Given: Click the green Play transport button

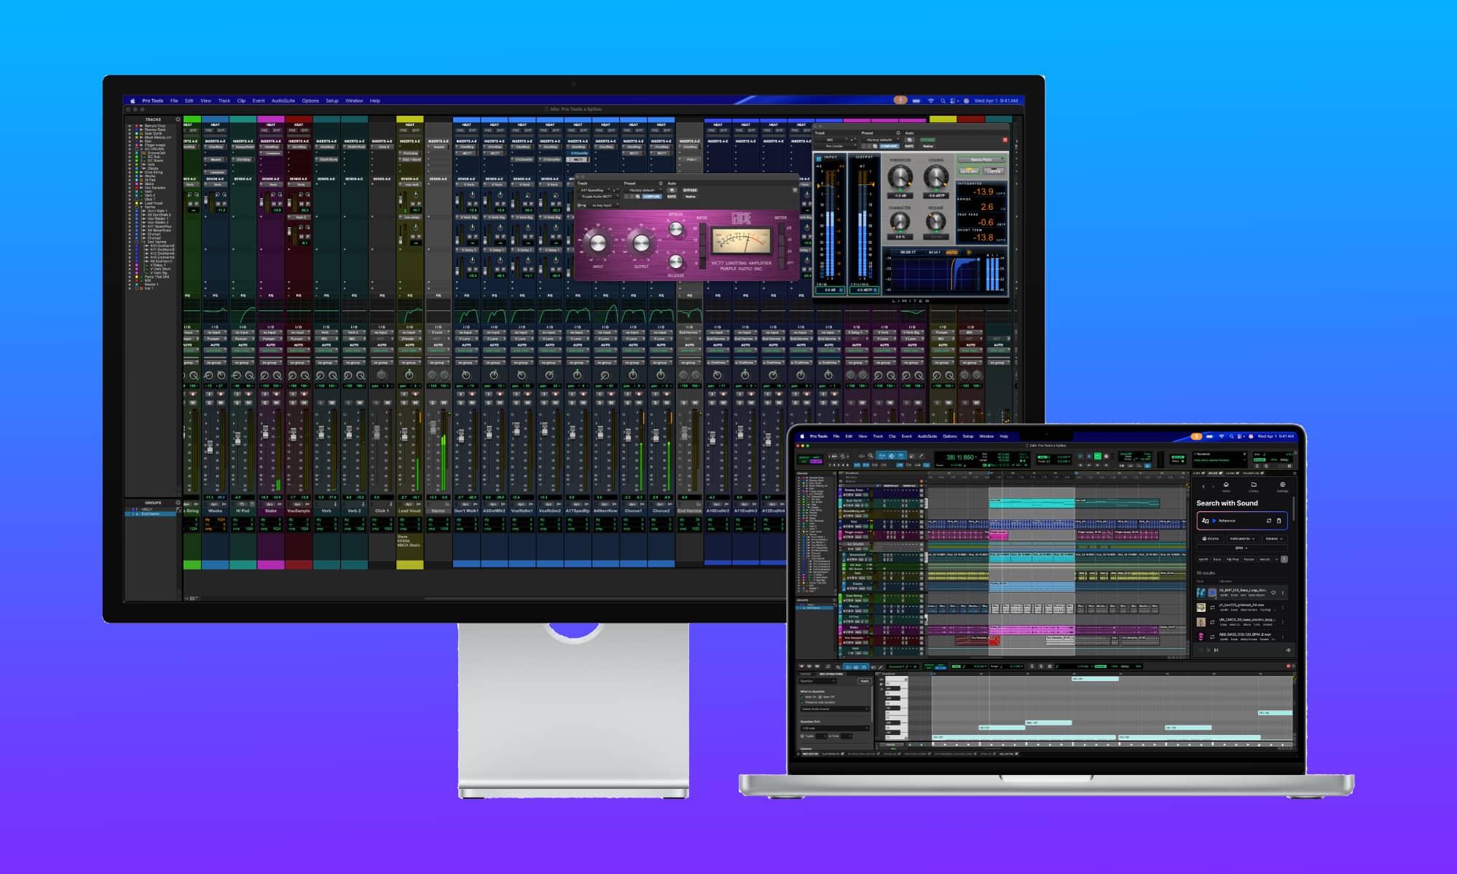Looking at the screenshot, I should 1098,456.
